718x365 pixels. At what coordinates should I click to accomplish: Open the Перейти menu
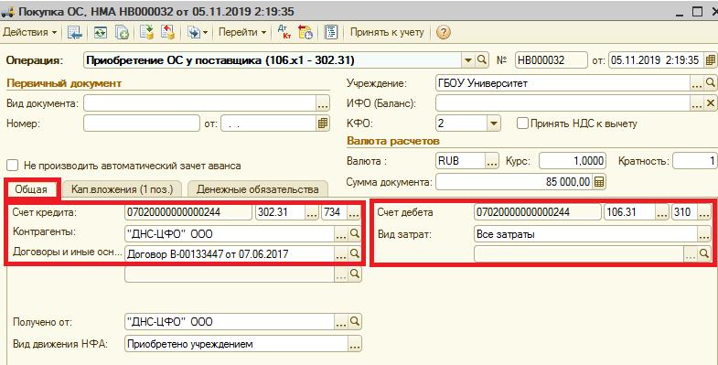[x=242, y=33]
